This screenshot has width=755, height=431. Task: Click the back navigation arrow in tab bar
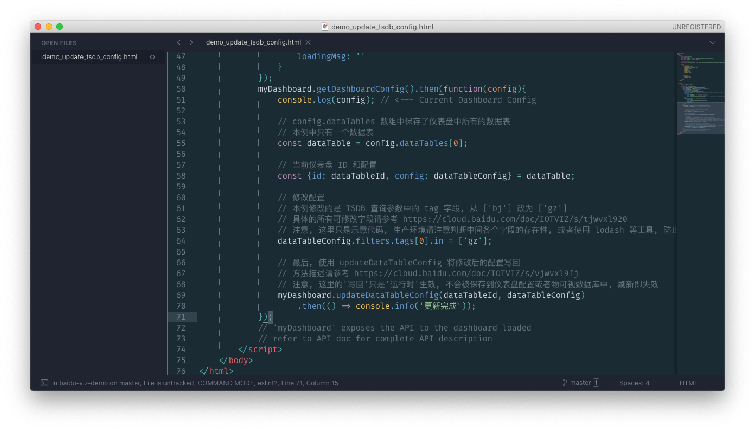coord(178,42)
